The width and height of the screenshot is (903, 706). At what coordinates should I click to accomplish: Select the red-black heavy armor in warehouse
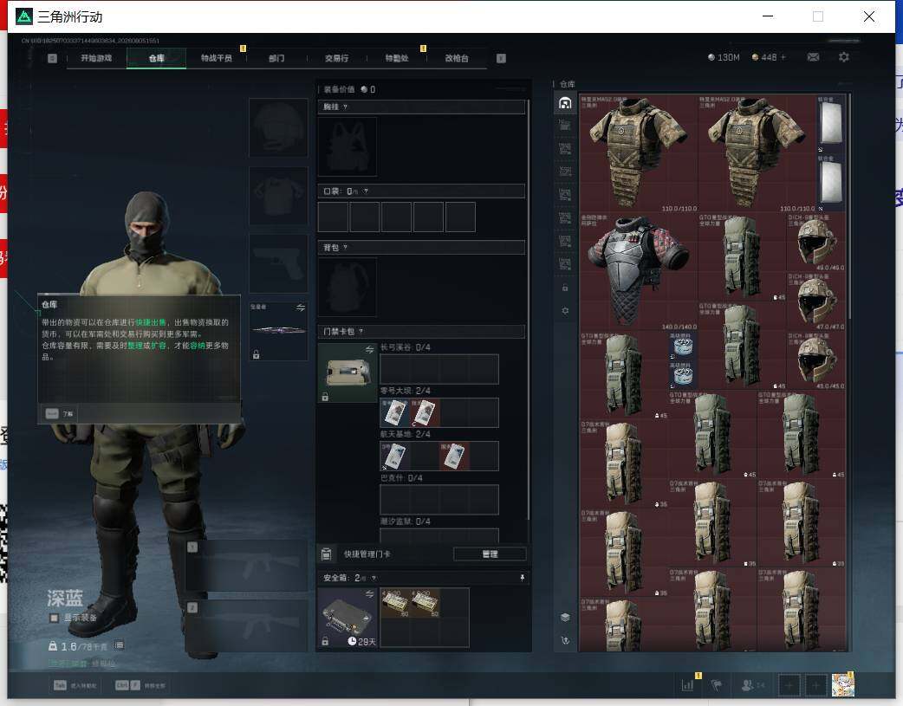(x=638, y=271)
